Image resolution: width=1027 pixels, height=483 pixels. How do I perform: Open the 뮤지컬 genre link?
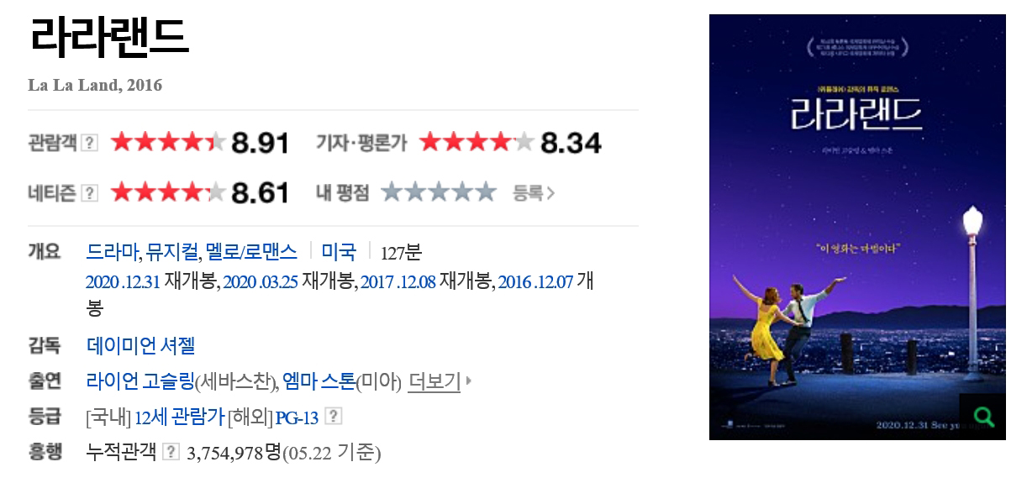click(x=171, y=251)
